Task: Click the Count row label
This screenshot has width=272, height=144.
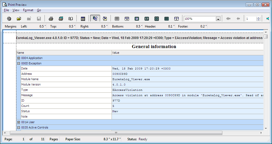Action: [x=25, y=106]
